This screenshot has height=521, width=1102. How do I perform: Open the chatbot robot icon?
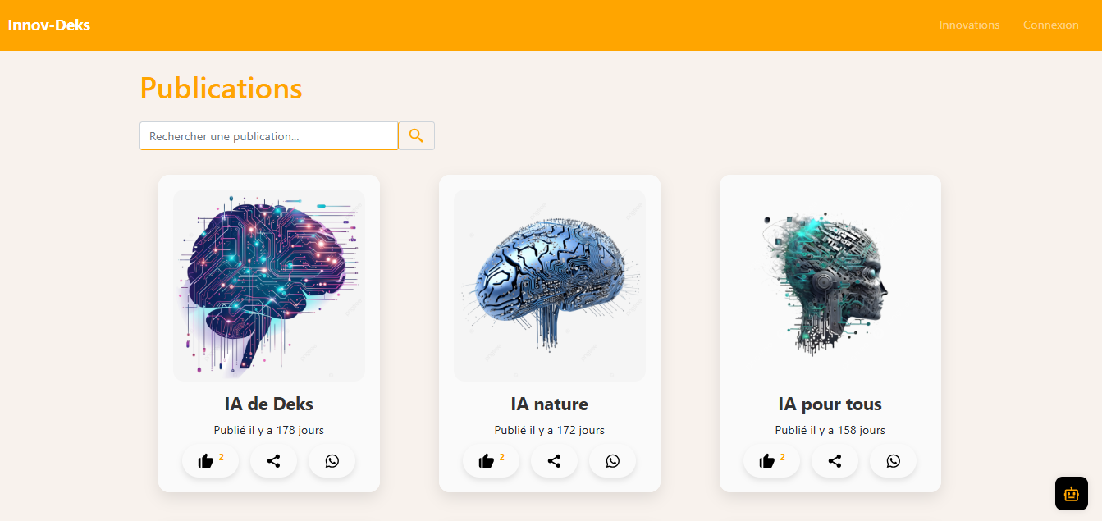pos(1071,493)
